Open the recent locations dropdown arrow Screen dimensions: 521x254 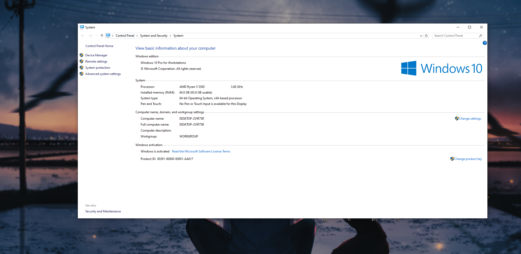(96, 36)
